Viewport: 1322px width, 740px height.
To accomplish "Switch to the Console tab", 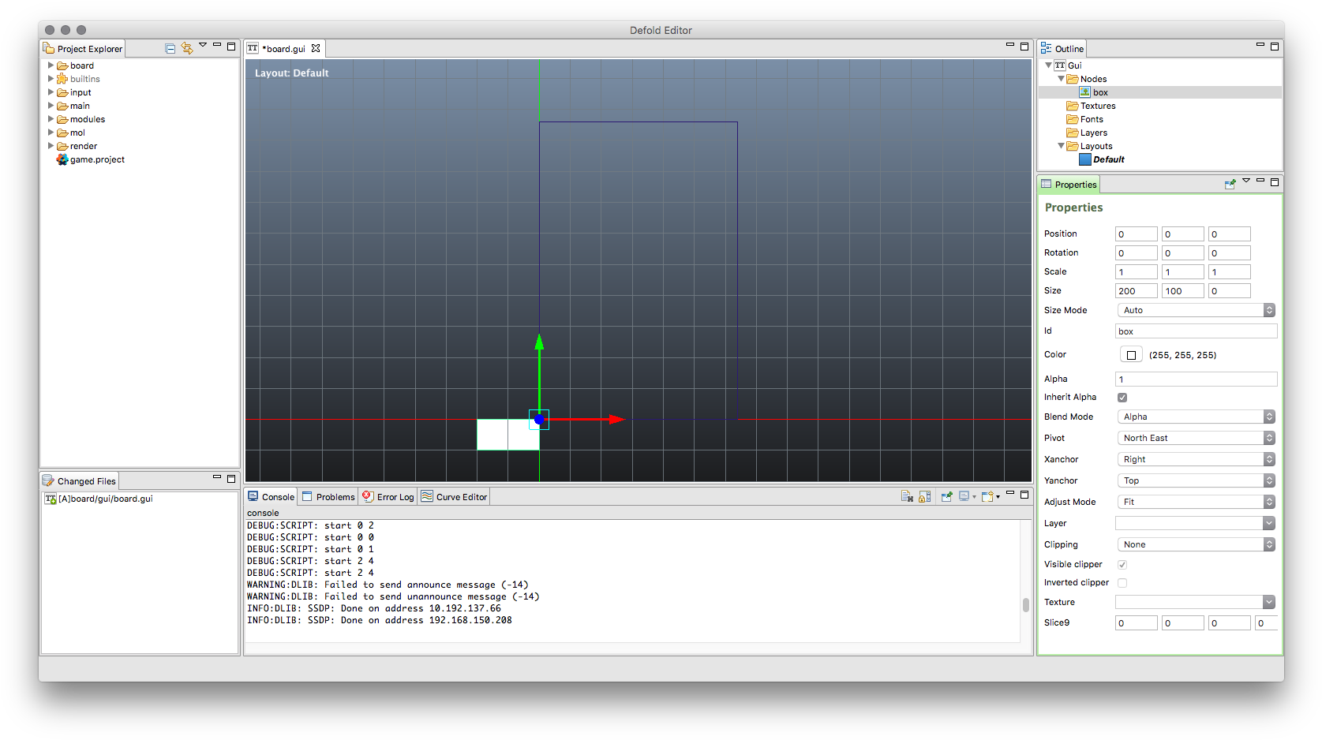I will pos(271,496).
